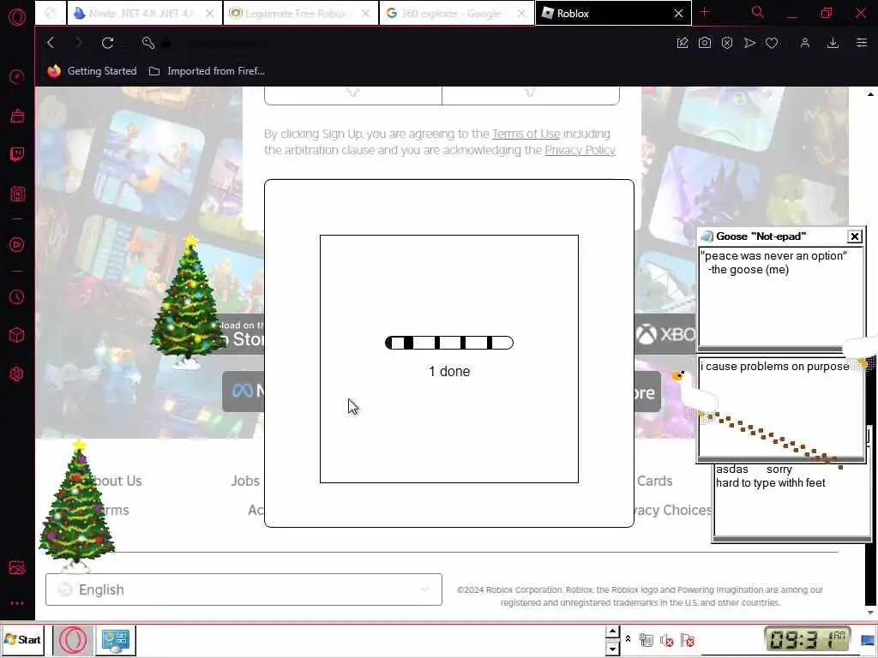Open History clock icon in sidebar

(x=17, y=296)
